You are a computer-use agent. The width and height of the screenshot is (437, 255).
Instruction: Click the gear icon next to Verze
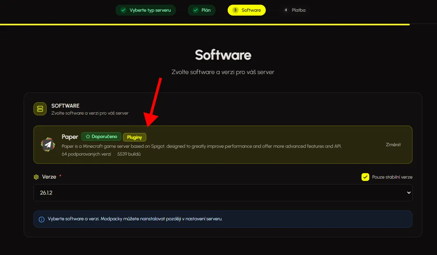coord(36,177)
